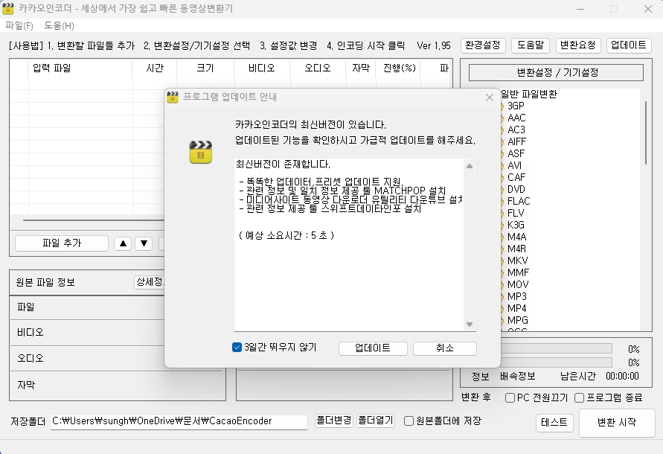Click 파일 추가 to add files

pos(62,243)
